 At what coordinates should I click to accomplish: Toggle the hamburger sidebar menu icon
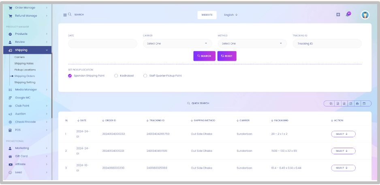[x=65, y=15]
